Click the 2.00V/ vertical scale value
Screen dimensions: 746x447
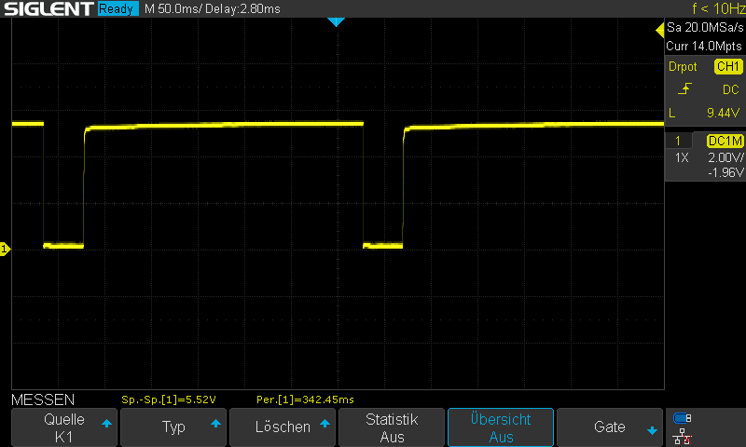pyautogui.click(x=725, y=157)
